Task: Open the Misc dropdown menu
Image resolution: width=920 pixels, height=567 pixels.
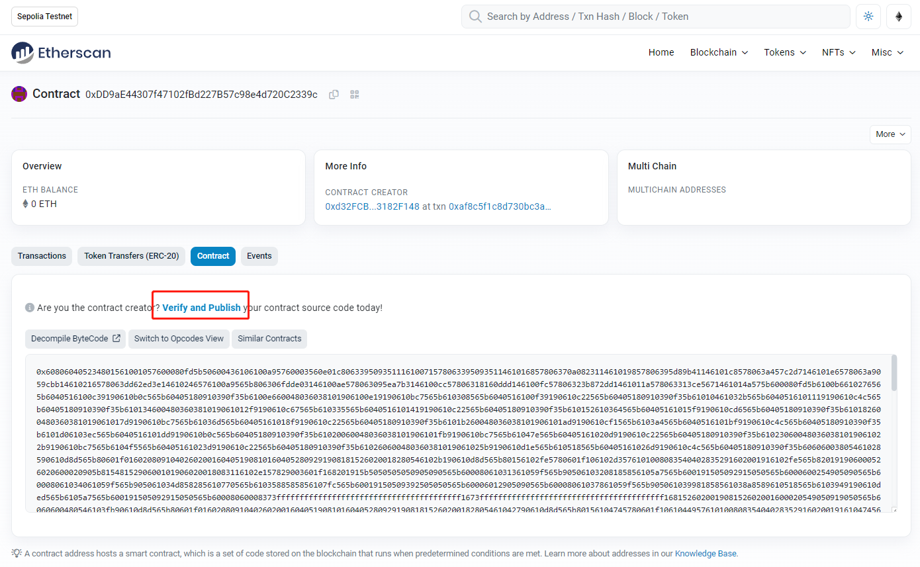Action: pos(888,52)
